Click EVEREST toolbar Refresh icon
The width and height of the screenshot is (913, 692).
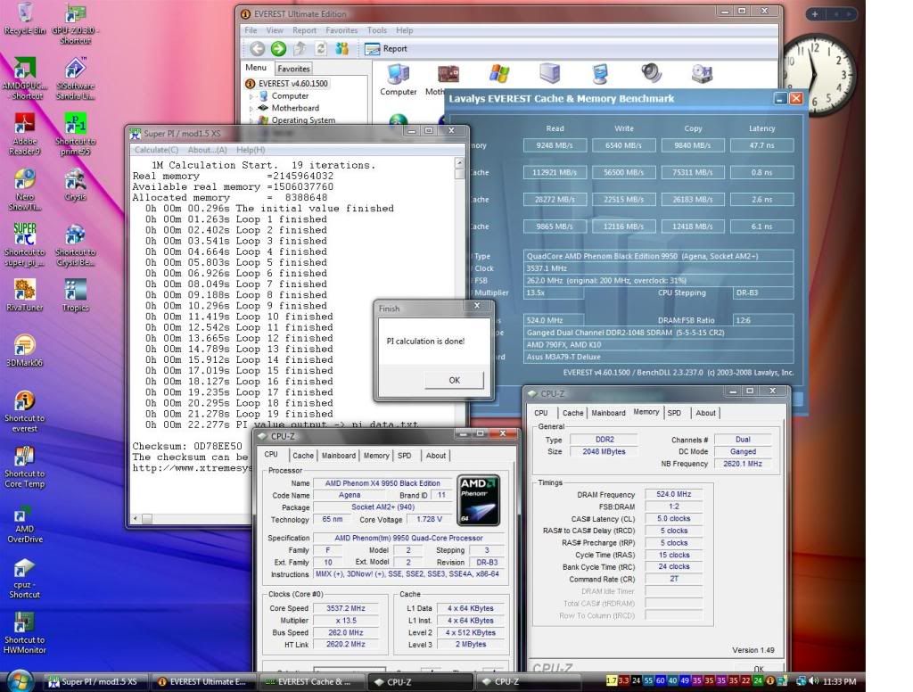point(321,49)
